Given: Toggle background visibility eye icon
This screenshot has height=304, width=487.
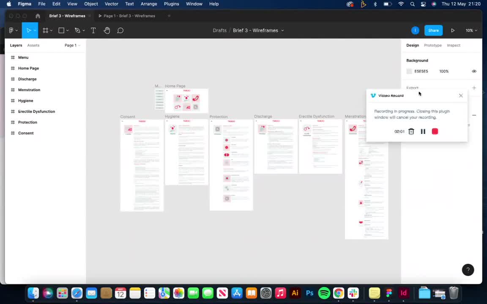Looking at the screenshot, I should point(474,71).
